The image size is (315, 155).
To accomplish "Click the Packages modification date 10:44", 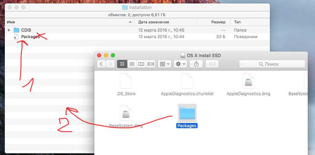I will 161,37.
